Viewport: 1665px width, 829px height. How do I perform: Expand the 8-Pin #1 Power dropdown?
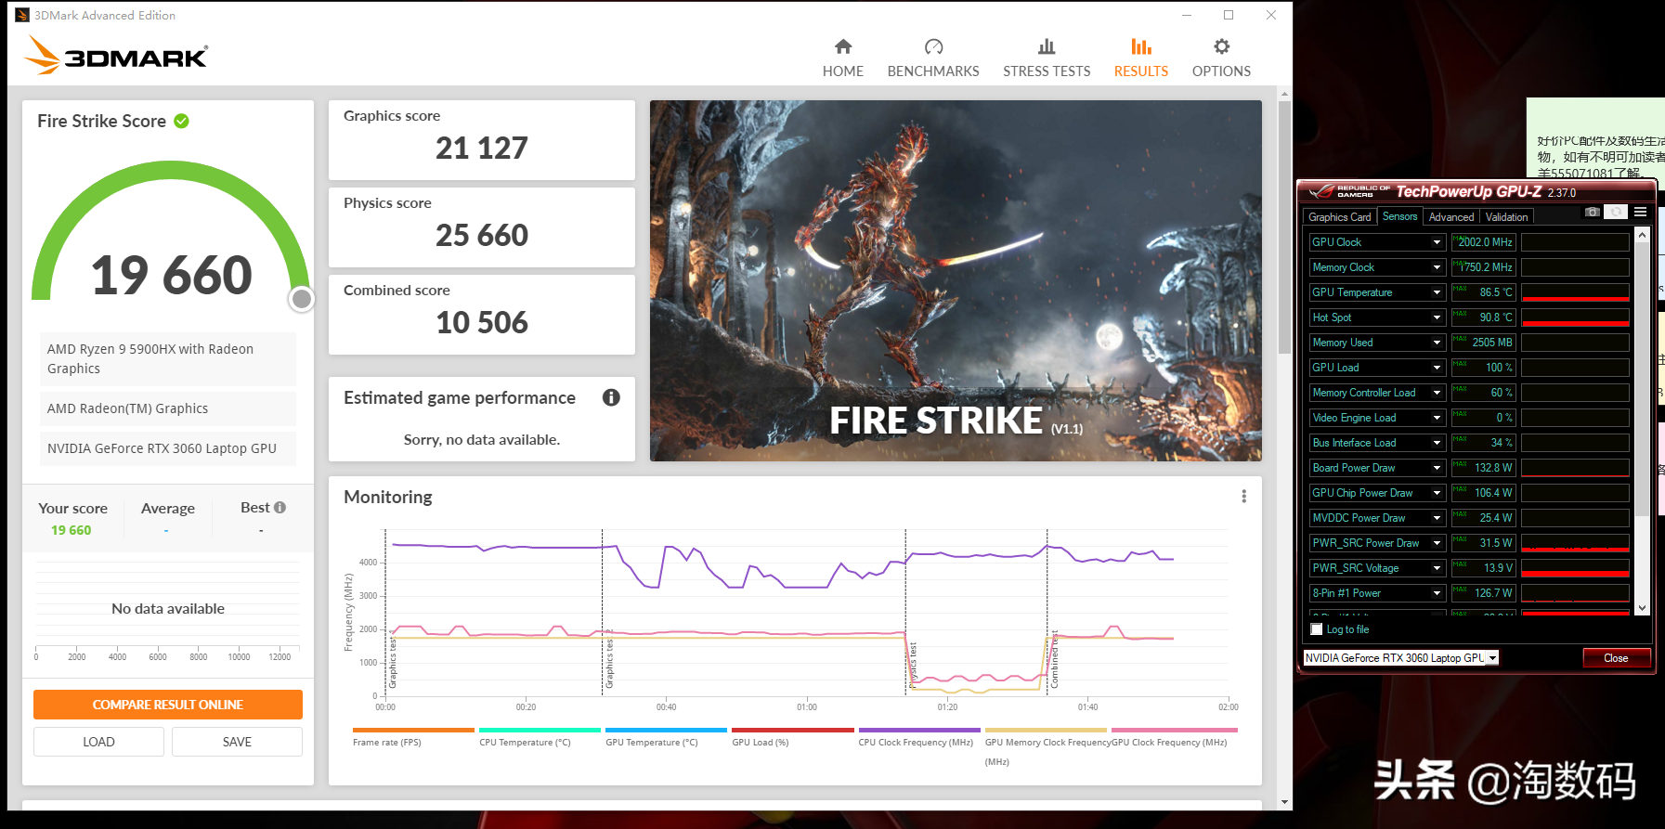coord(1437,593)
